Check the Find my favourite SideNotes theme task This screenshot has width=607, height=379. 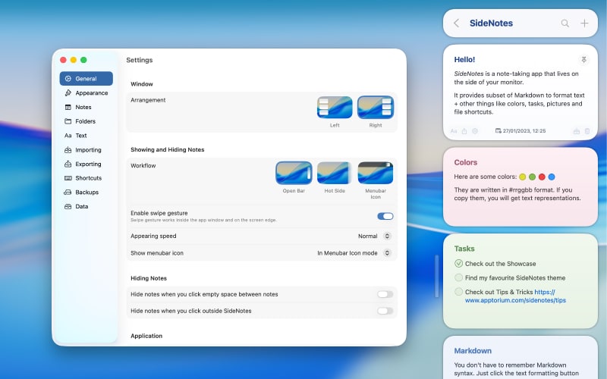(x=458, y=277)
